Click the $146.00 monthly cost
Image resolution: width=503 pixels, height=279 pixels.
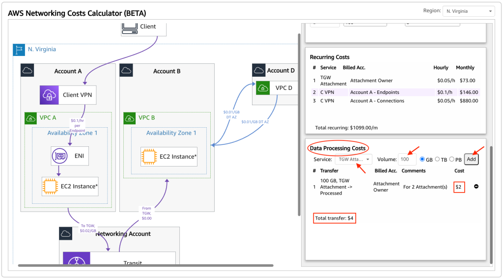click(x=469, y=92)
